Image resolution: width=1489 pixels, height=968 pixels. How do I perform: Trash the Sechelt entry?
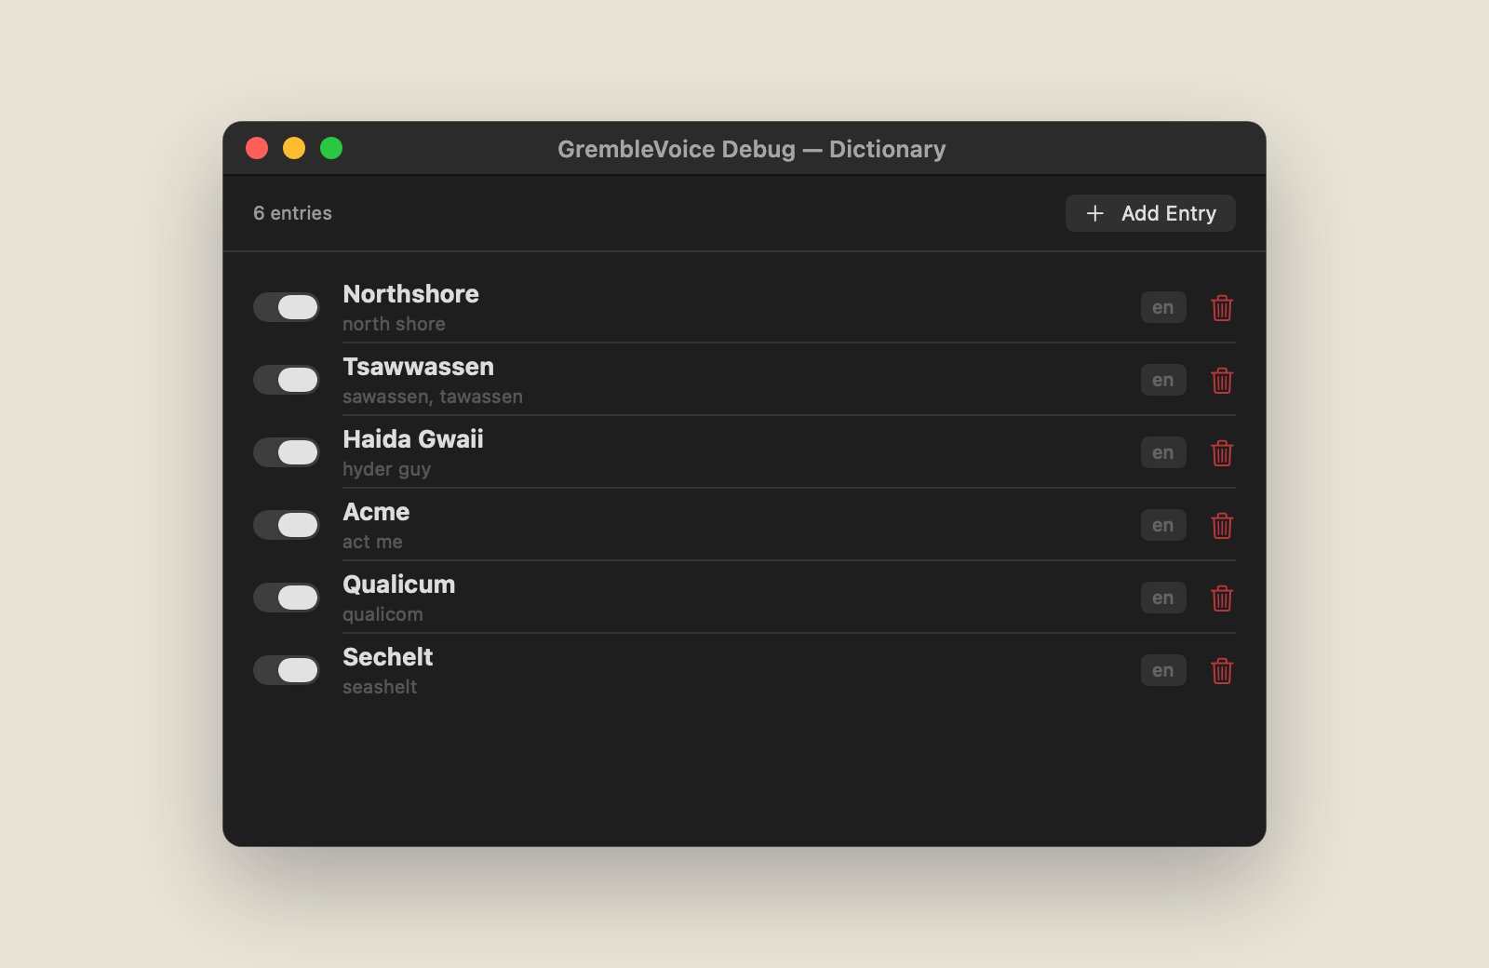click(x=1222, y=670)
